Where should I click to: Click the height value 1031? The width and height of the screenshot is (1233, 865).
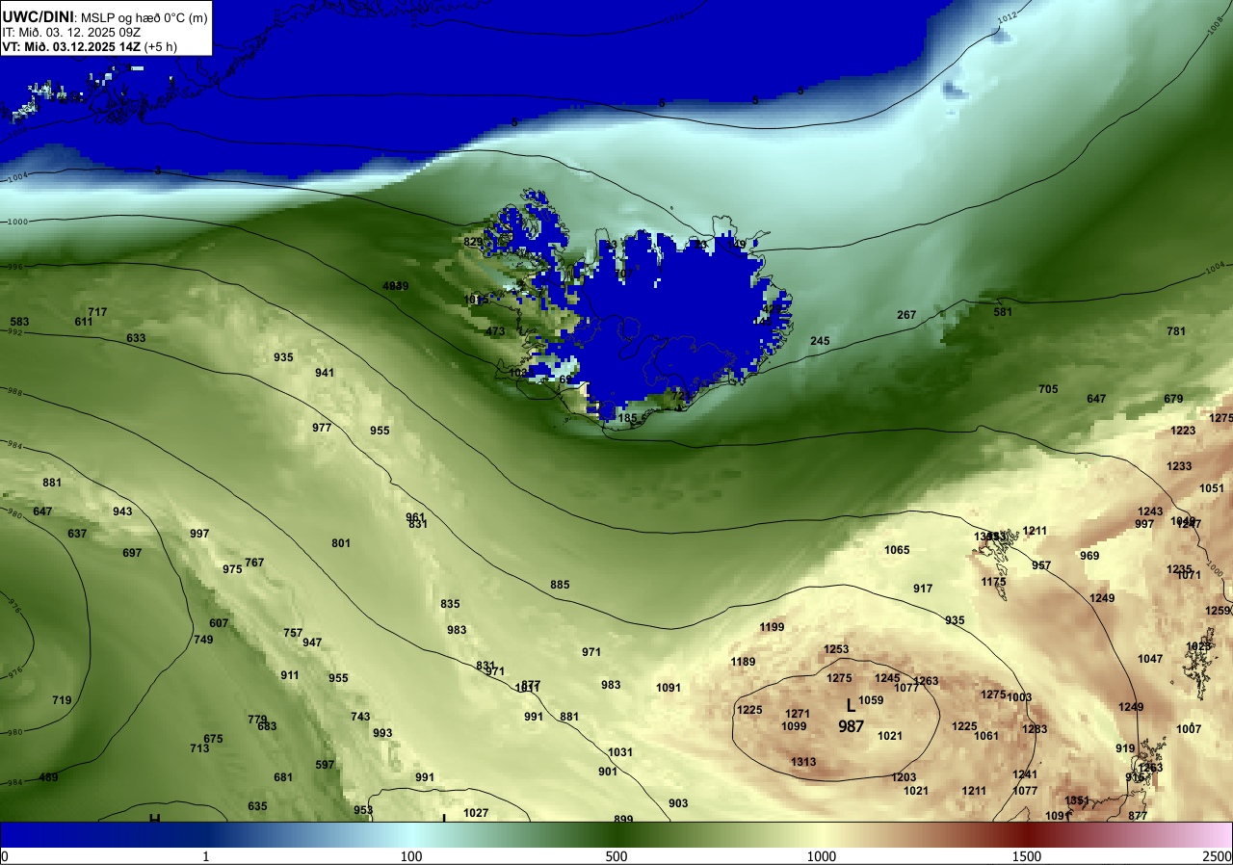coord(620,752)
